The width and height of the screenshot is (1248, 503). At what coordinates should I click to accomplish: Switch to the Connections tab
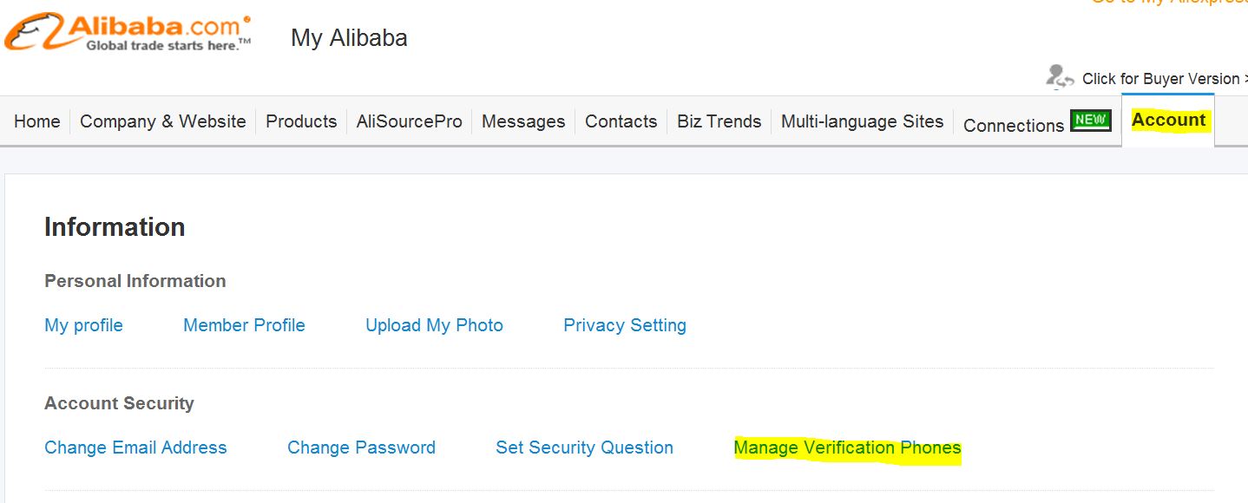[1014, 125]
